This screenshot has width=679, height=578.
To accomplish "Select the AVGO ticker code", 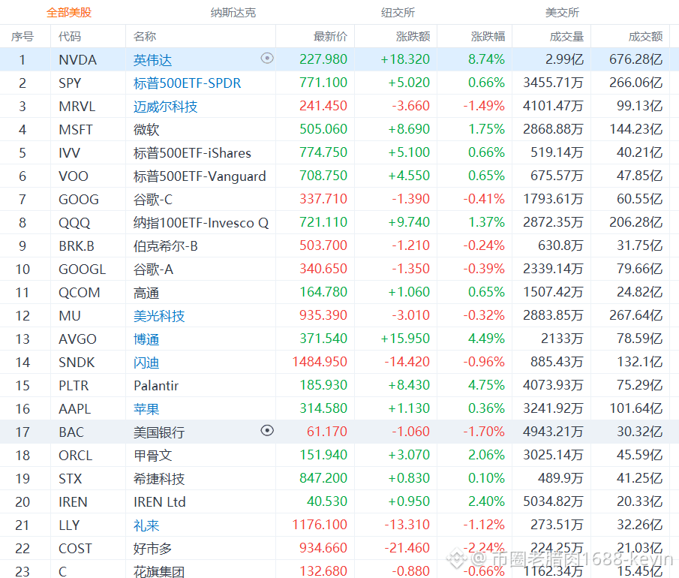I will [77, 339].
